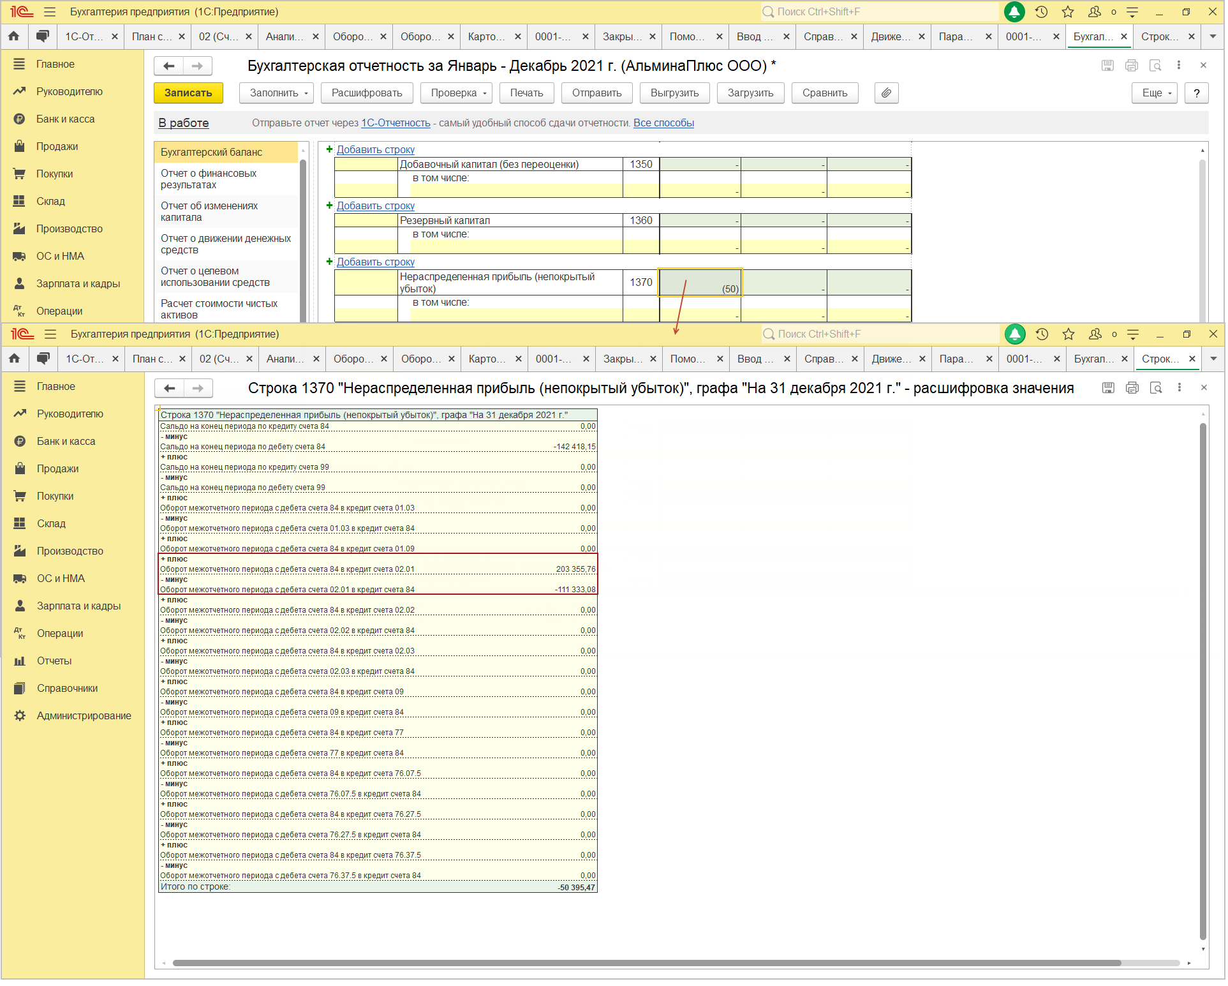
Task: Open history clock icon in top bar
Action: pyautogui.click(x=1041, y=11)
